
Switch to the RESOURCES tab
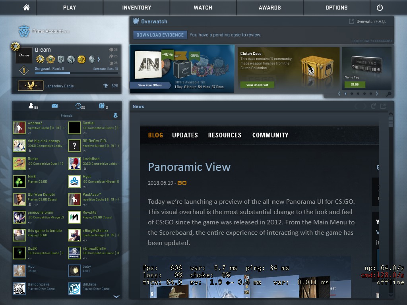[x=225, y=135]
